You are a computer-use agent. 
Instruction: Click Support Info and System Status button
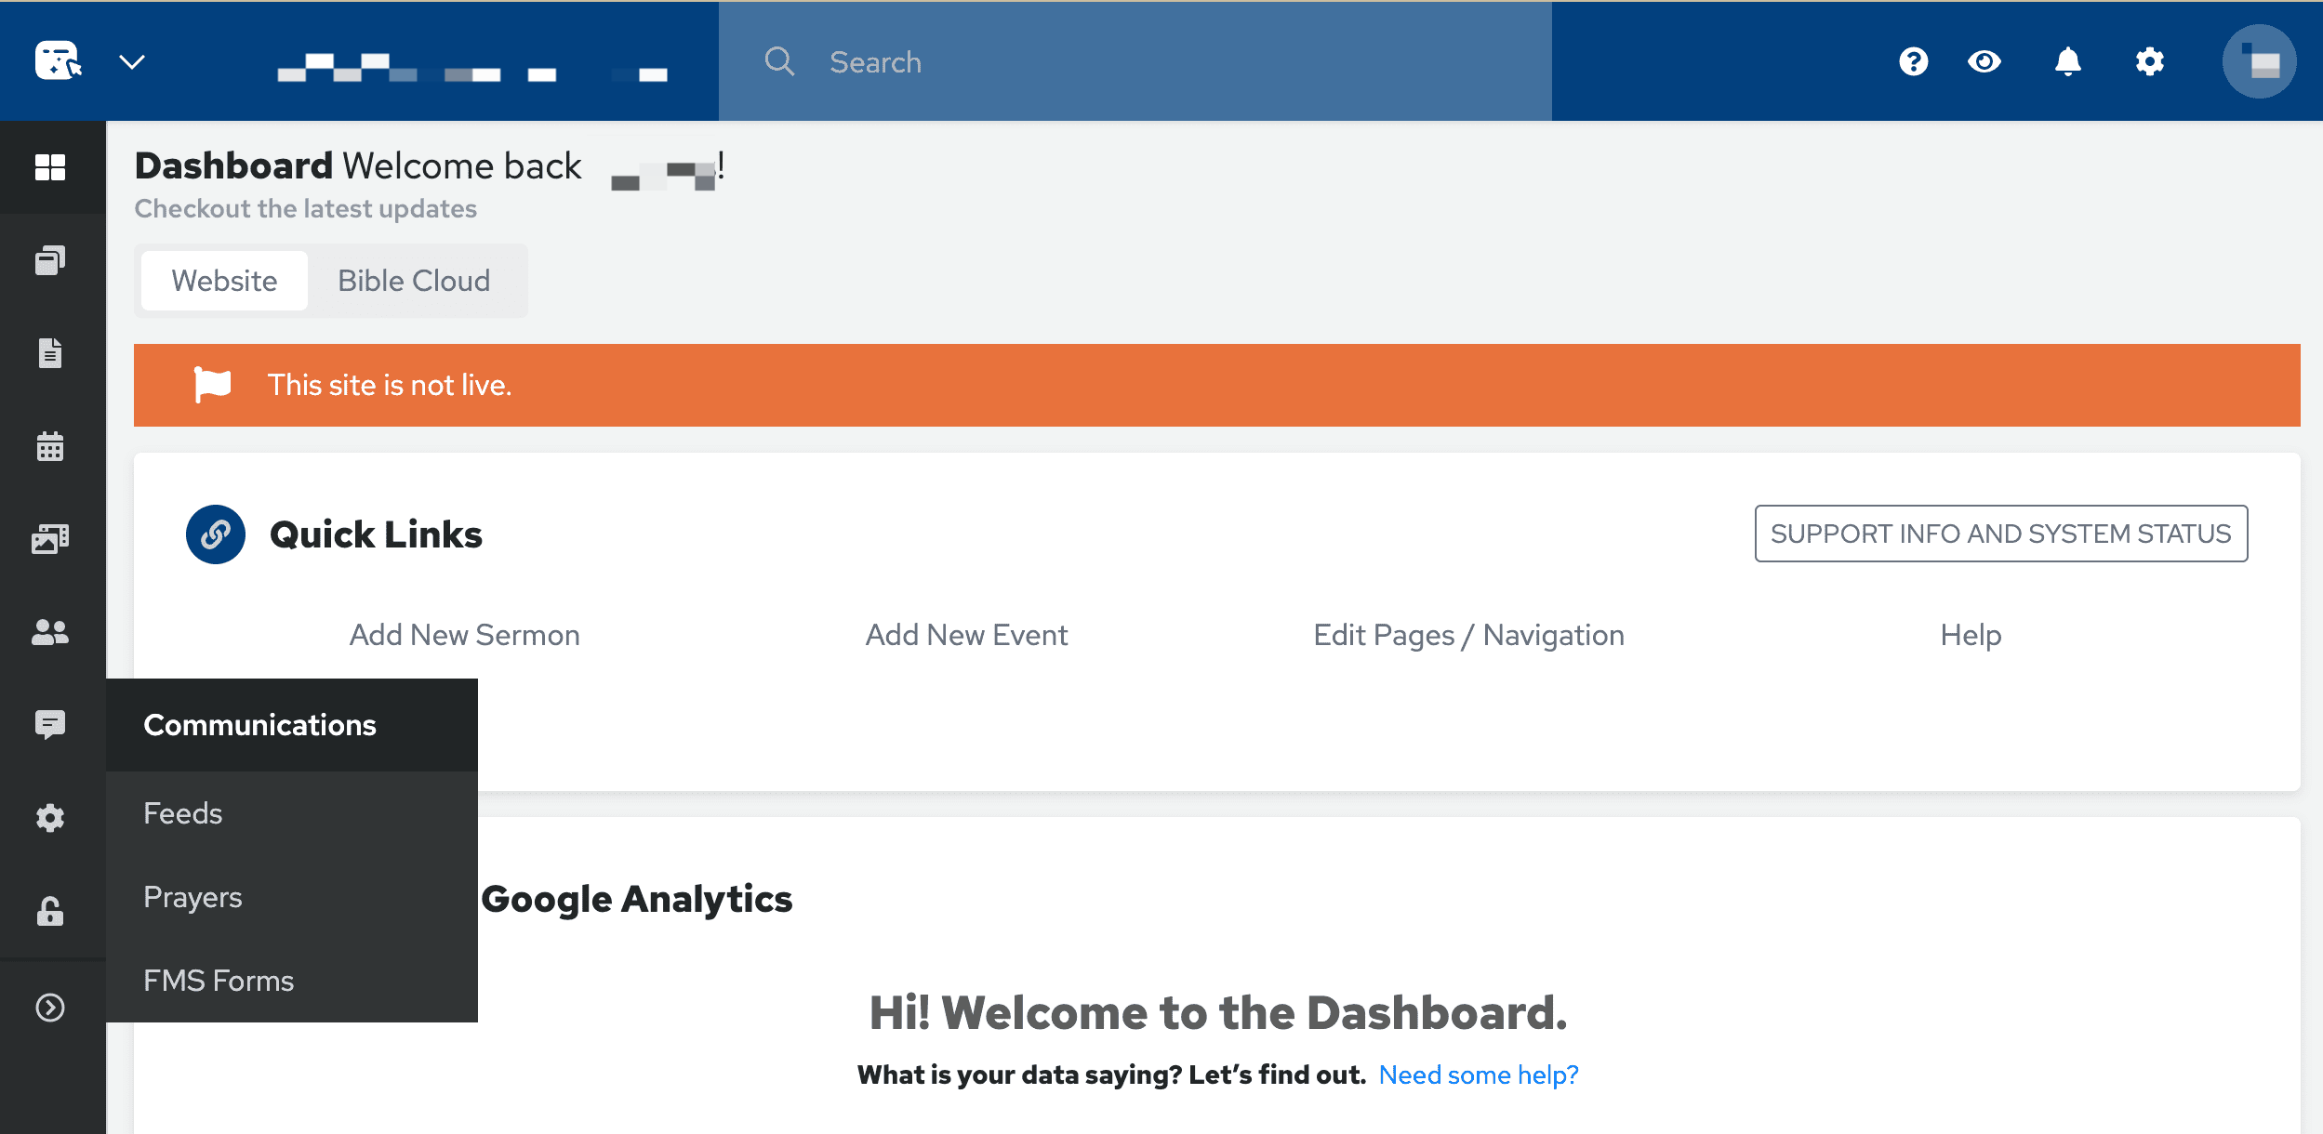point(2000,534)
